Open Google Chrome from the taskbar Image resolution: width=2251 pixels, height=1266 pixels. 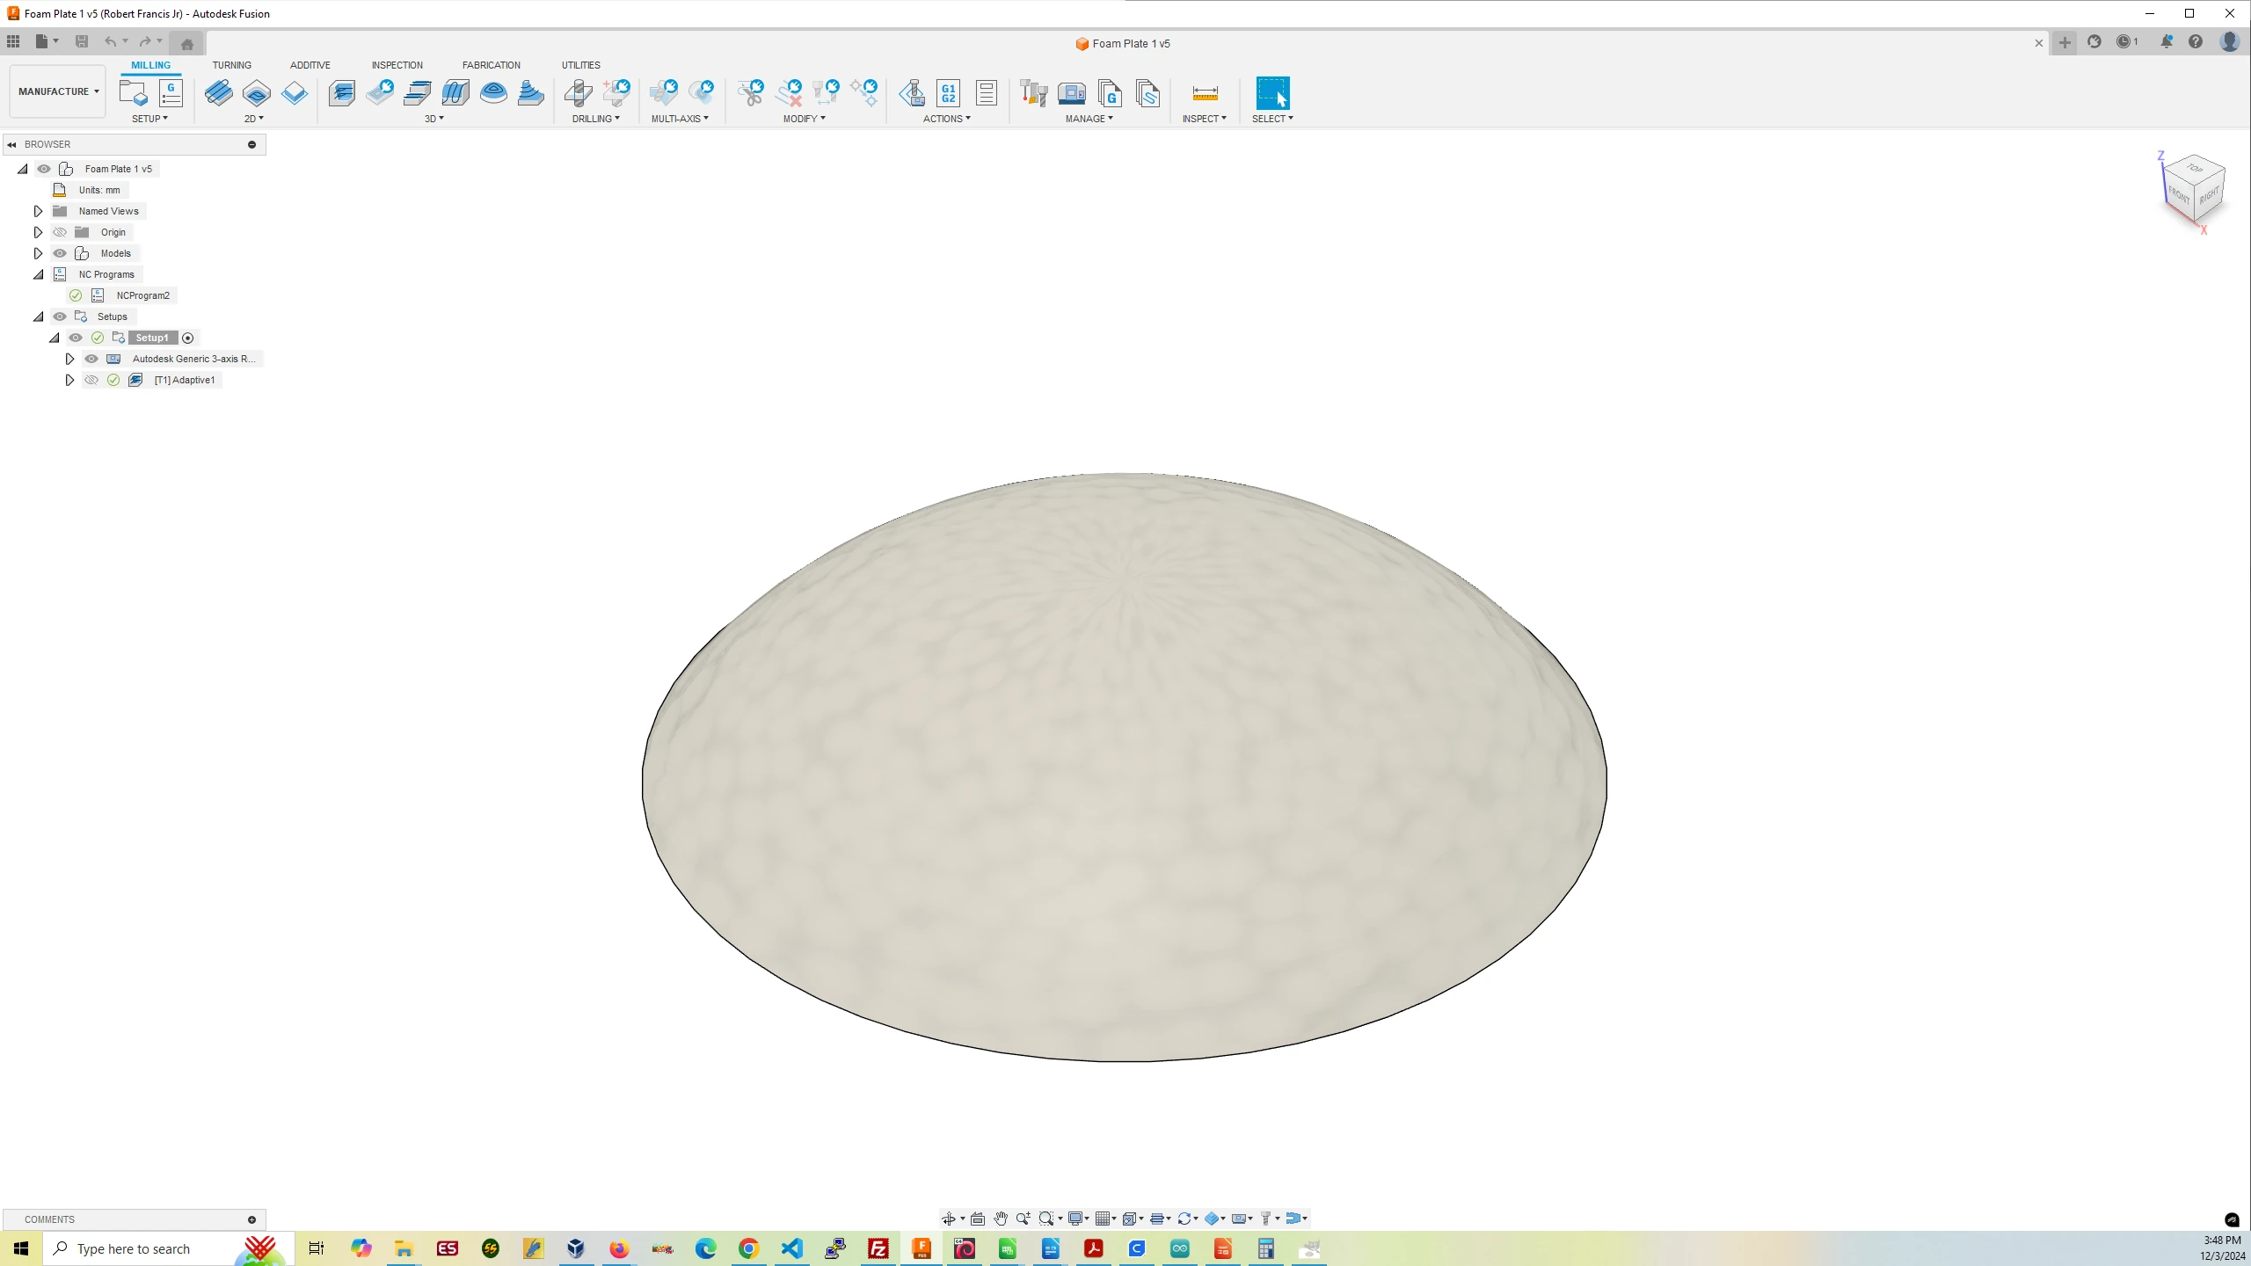pyautogui.click(x=748, y=1248)
